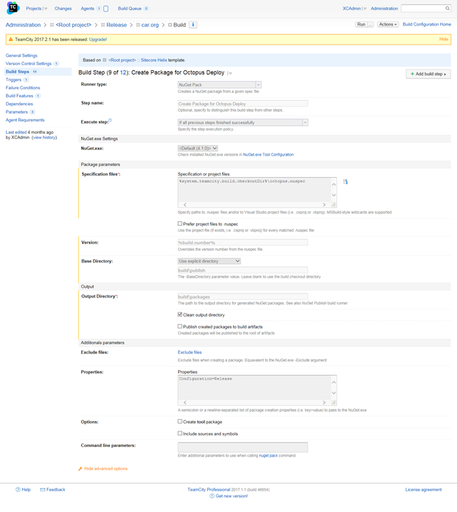The height and width of the screenshot is (512, 457).
Task: Click the wrench icon beside Hide advanced options
Action: tap(81, 469)
